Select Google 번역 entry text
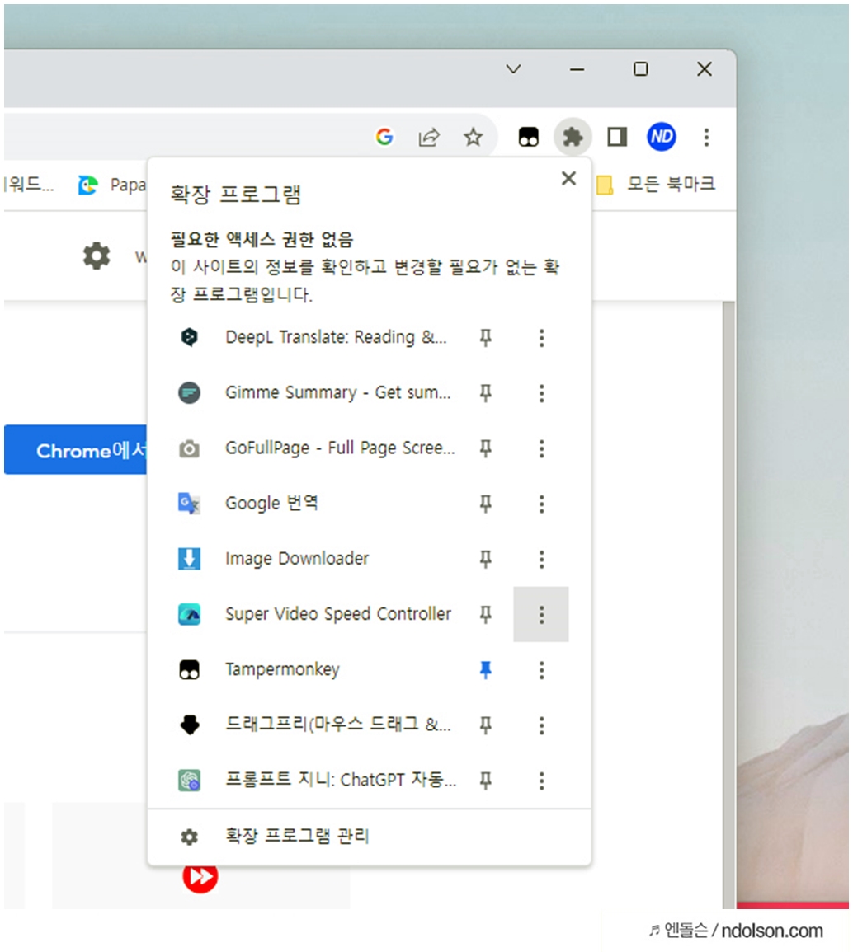The image size is (853, 952). (271, 504)
